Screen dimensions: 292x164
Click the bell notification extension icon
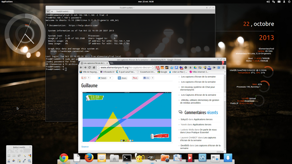[x=190, y=67]
